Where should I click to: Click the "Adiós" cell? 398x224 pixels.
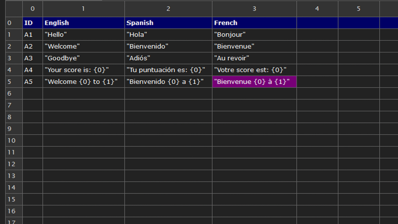[x=168, y=58]
